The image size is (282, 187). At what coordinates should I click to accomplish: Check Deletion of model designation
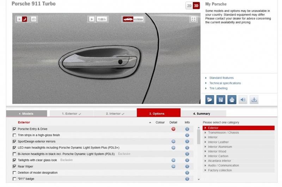click(x=14, y=173)
